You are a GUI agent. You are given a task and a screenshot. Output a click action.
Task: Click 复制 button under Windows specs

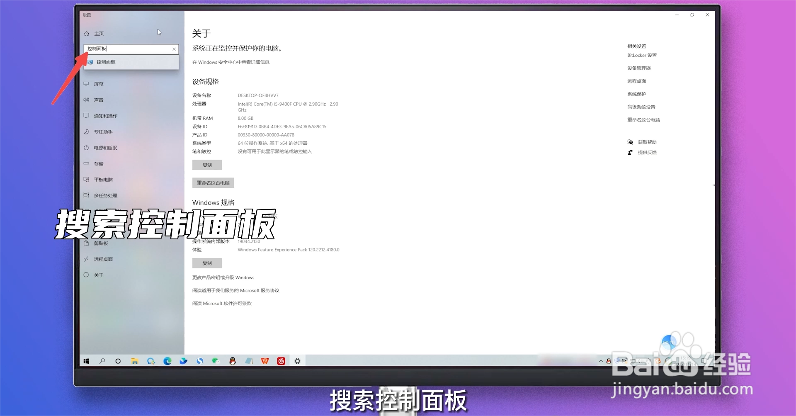click(x=207, y=263)
